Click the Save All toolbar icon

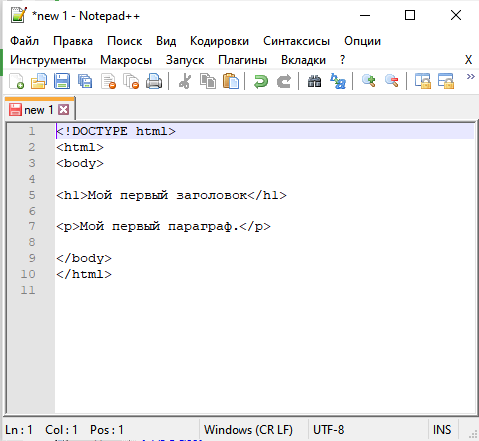(85, 81)
